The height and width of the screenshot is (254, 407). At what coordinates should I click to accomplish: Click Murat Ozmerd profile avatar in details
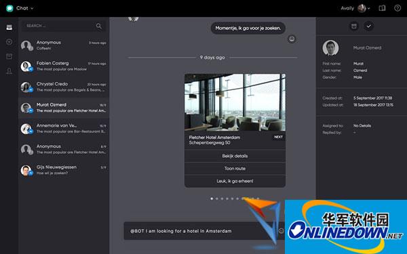(330, 47)
